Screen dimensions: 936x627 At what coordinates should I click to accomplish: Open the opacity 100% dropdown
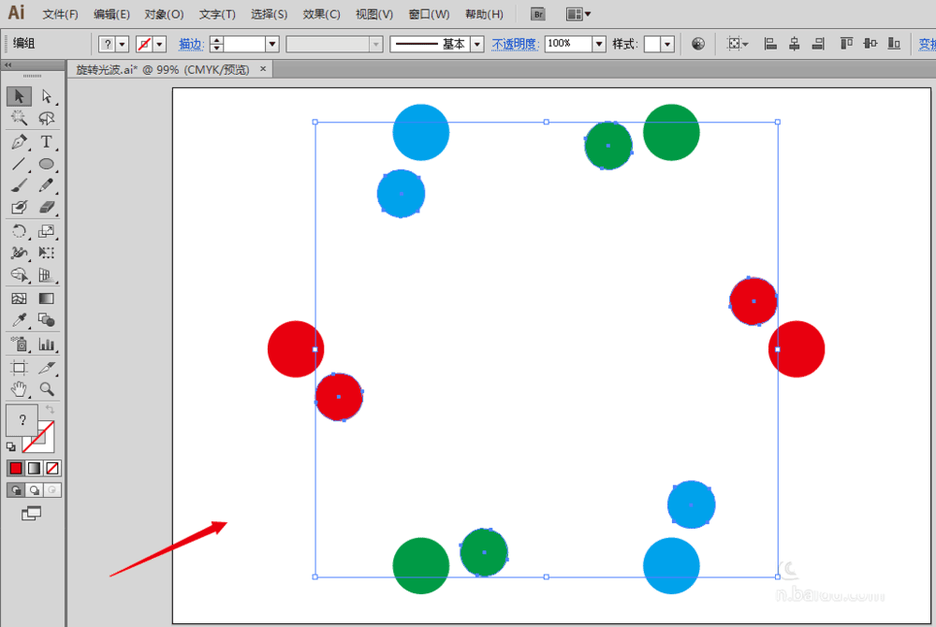tap(598, 44)
